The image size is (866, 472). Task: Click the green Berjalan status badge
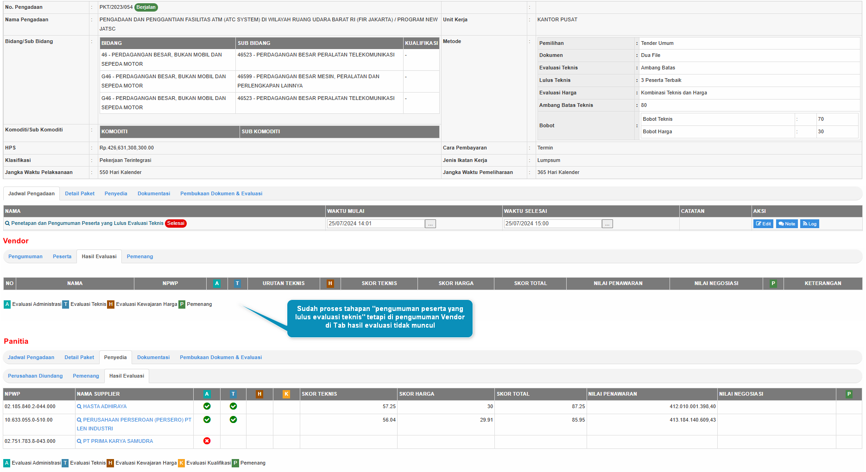[x=146, y=7]
